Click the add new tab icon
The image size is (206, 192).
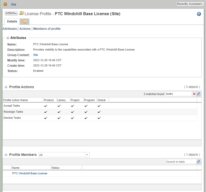click(25, 22)
